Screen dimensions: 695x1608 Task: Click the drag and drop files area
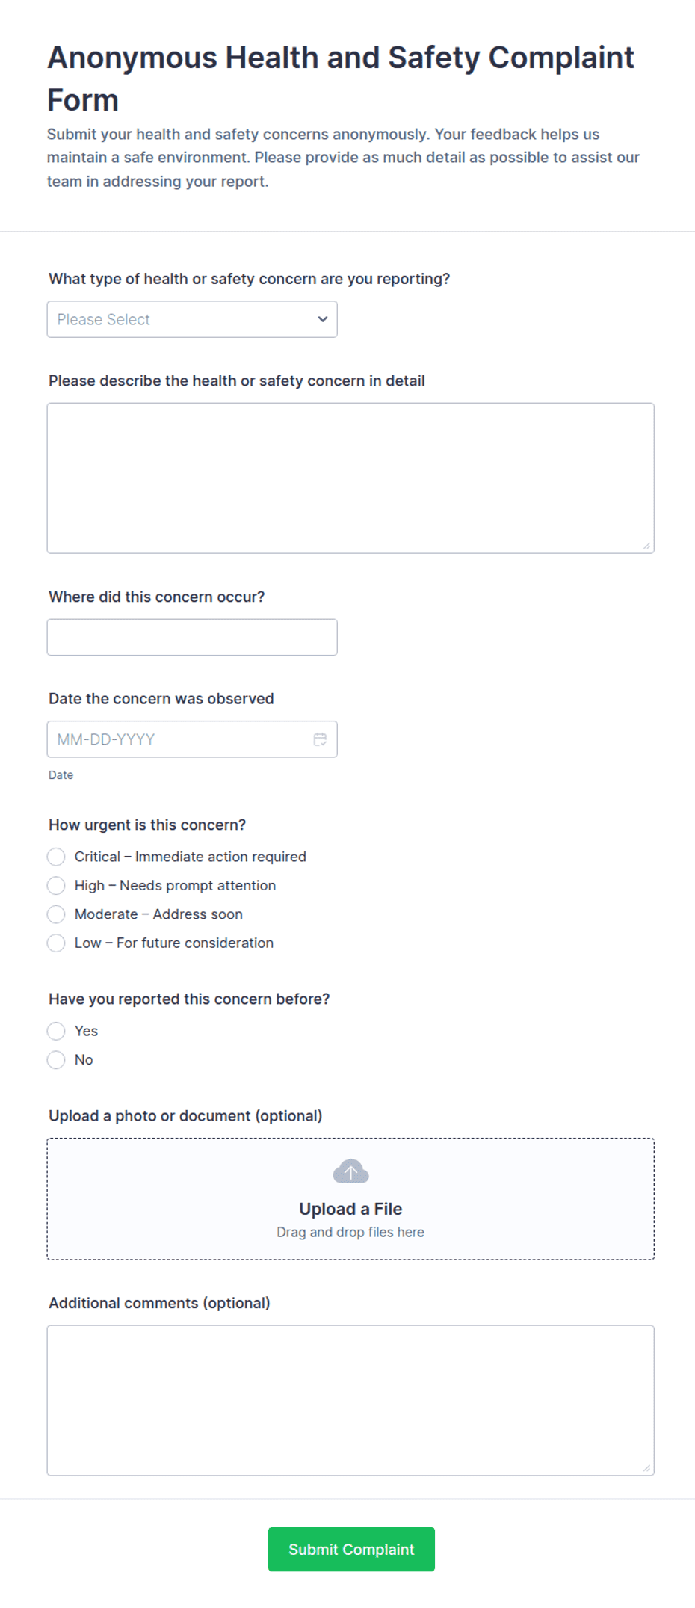click(x=350, y=1199)
